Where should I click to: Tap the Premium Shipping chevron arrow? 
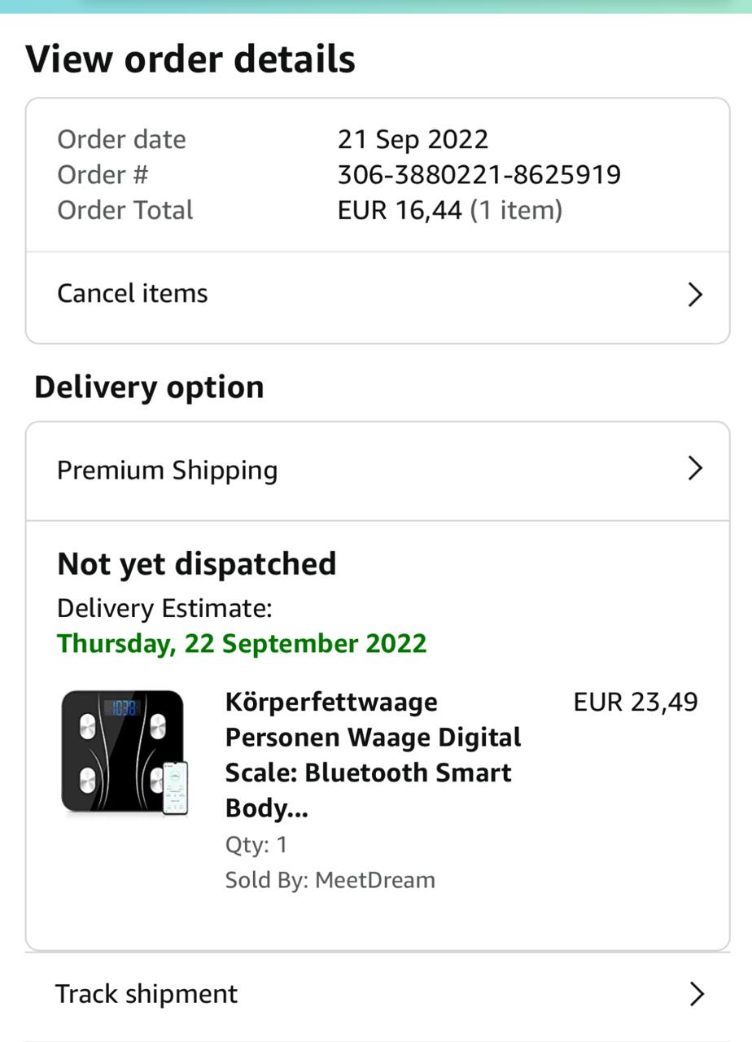coord(695,468)
